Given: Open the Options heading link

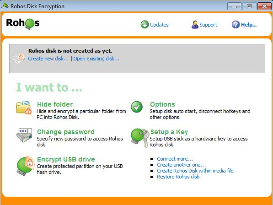Looking at the screenshot, I should click(162, 104).
